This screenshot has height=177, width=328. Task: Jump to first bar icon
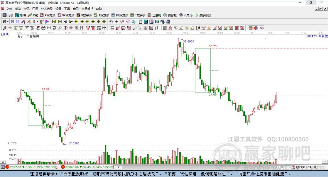point(54,22)
